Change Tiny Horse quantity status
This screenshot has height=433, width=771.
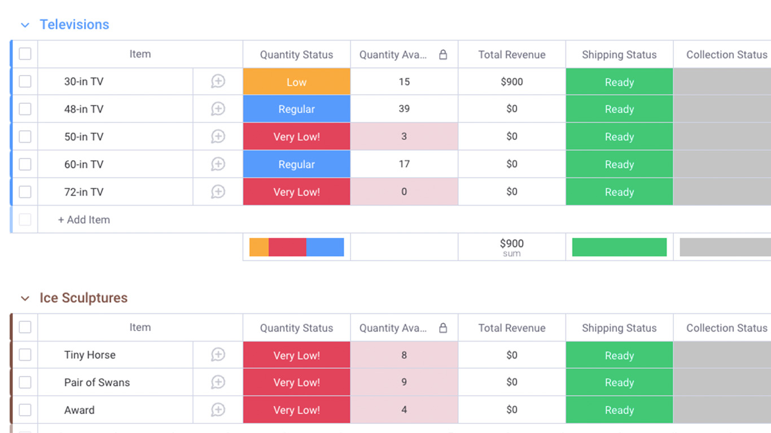297,355
